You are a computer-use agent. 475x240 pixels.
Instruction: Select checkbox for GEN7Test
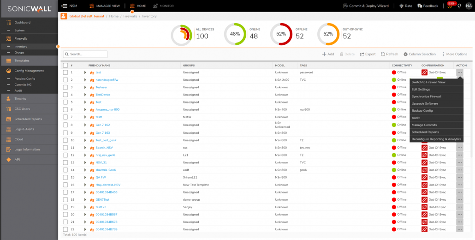coord(65,200)
